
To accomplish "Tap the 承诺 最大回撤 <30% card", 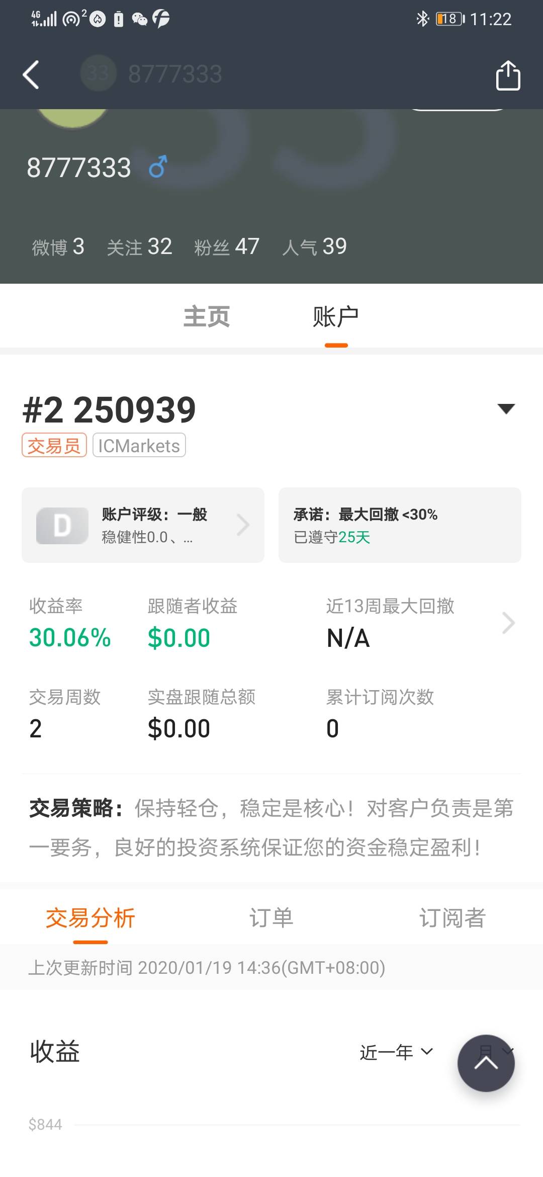I will pyautogui.click(x=400, y=525).
